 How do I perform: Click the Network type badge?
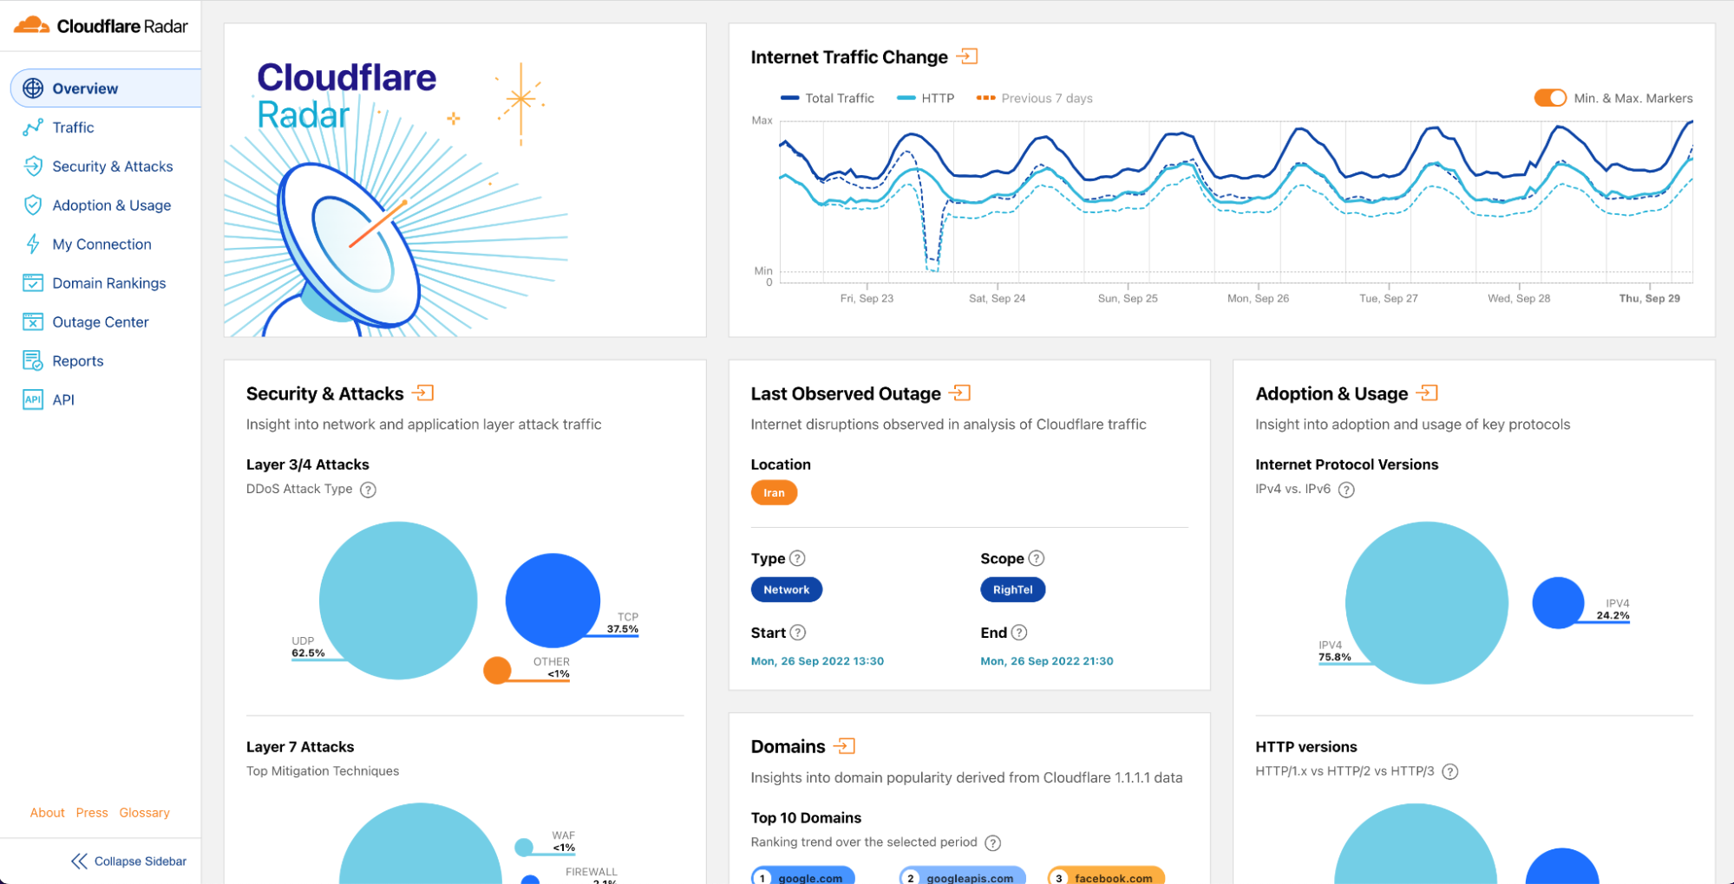click(x=786, y=589)
